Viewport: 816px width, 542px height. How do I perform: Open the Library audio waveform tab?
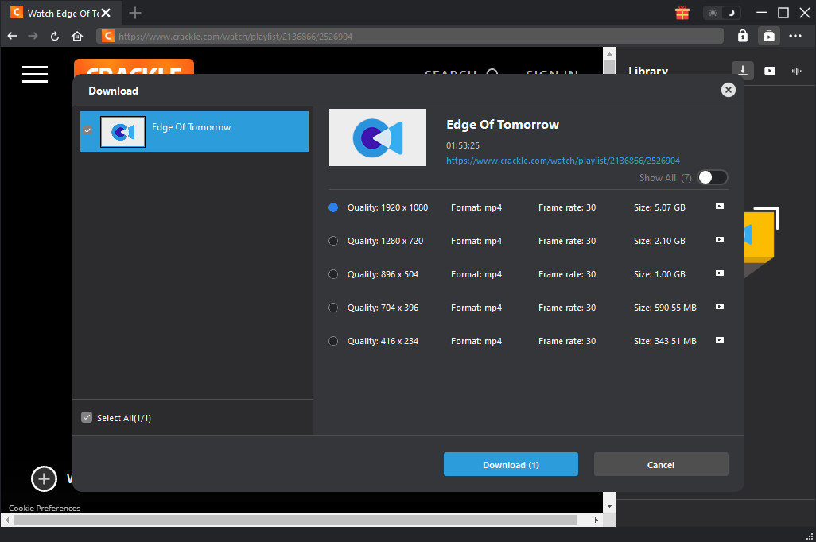pos(796,71)
